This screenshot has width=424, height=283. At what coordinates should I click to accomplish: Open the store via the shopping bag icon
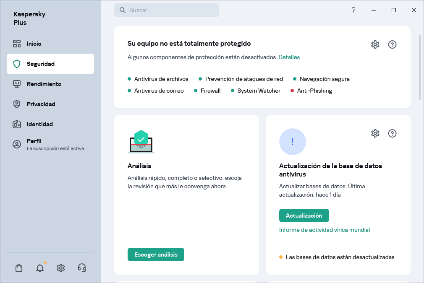(18, 267)
